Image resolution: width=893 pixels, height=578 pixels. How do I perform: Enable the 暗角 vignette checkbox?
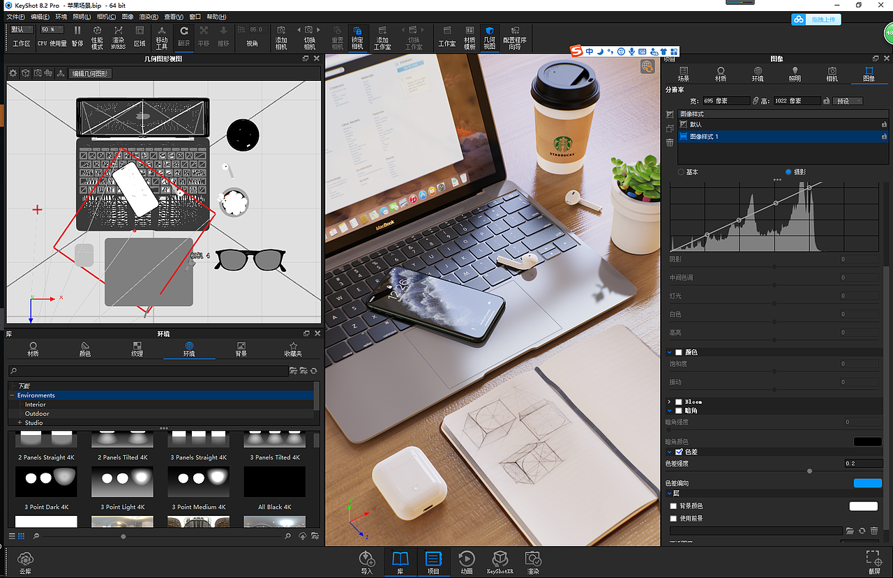679,411
